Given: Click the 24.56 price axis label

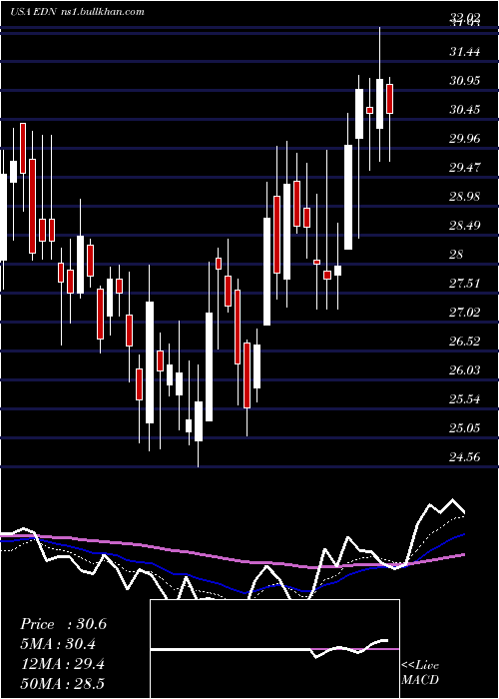Looking at the screenshot, I should tap(465, 457).
